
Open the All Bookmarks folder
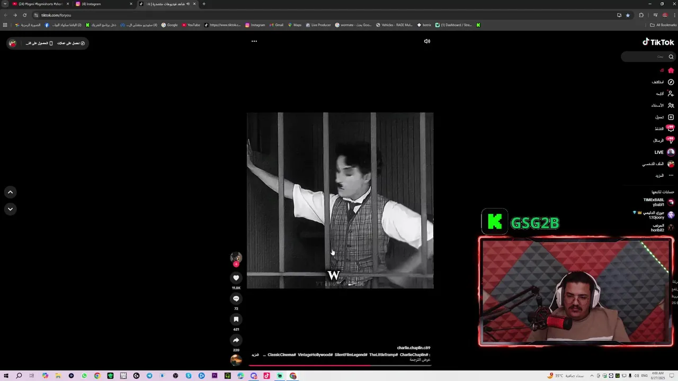[663, 25]
